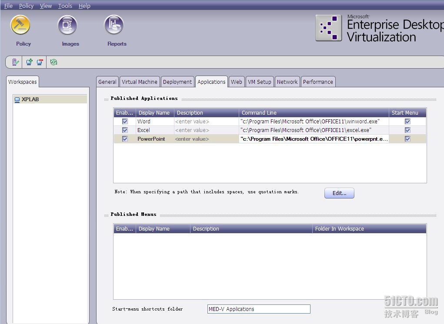Click the Word display name cell

pos(155,121)
